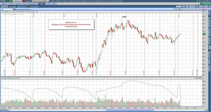Click the Home button in the top bar
This screenshot has height=112, width=211.
point(3,1)
